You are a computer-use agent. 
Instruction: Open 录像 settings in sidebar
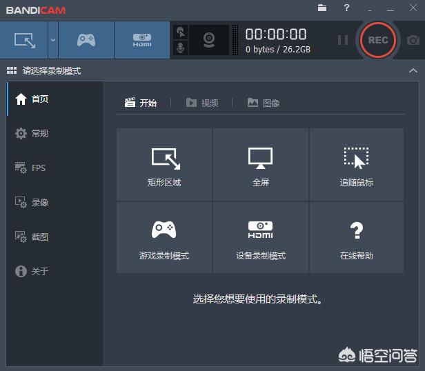55,202
